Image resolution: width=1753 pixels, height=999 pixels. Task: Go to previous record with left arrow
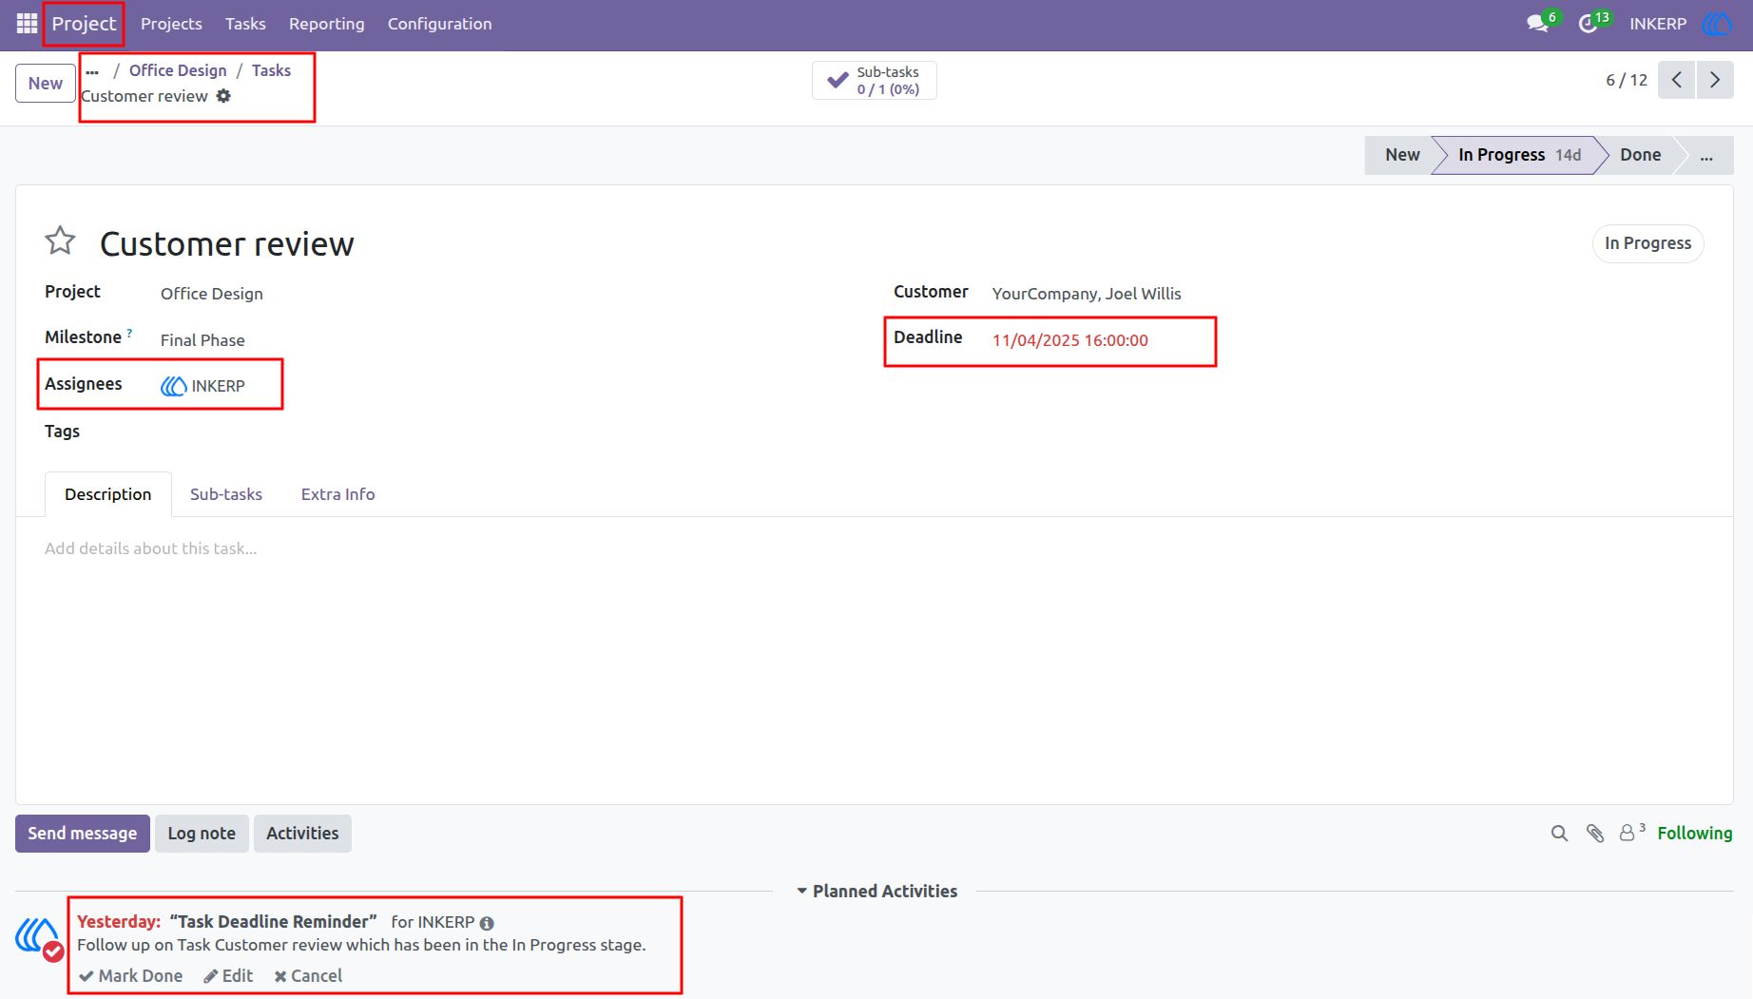tap(1677, 80)
